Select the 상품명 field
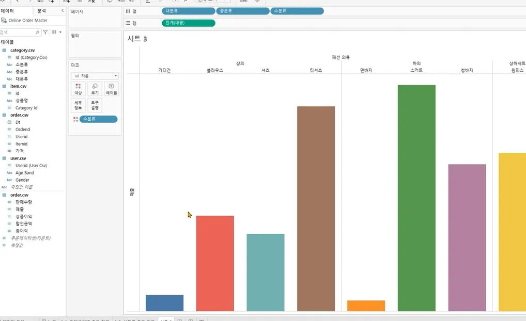 pyautogui.click(x=22, y=101)
